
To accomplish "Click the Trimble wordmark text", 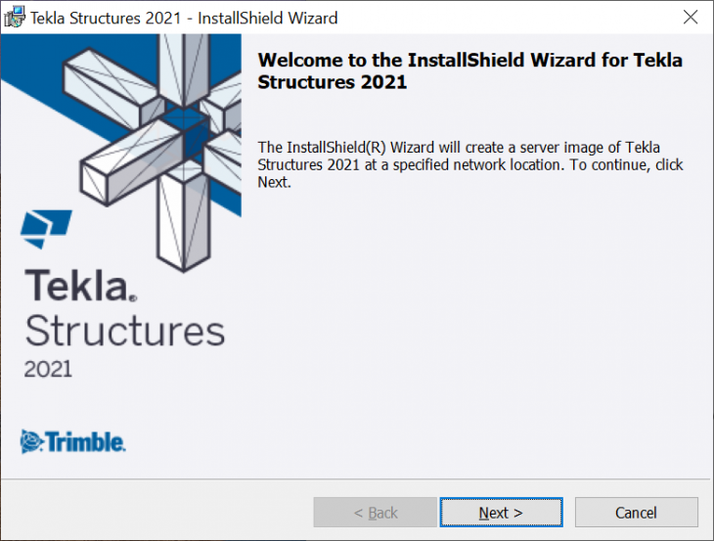I will tap(85, 442).
